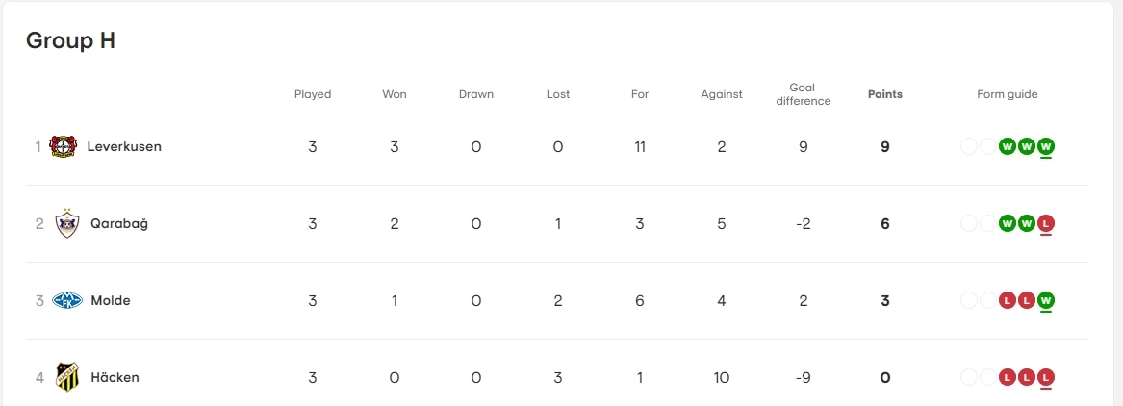Image resolution: width=1123 pixels, height=406 pixels.
Task: Click the Points column header
Action: tap(884, 94)
